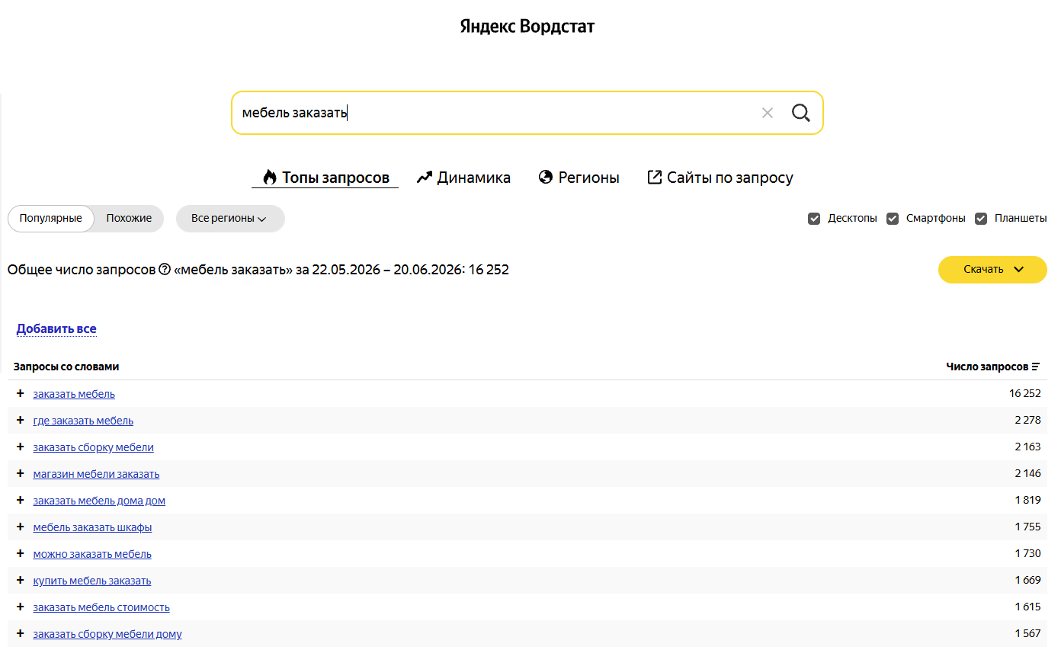1061x650 pixels.
Task: Click the 2 146 request count
Action: [x=1027, y=474]
